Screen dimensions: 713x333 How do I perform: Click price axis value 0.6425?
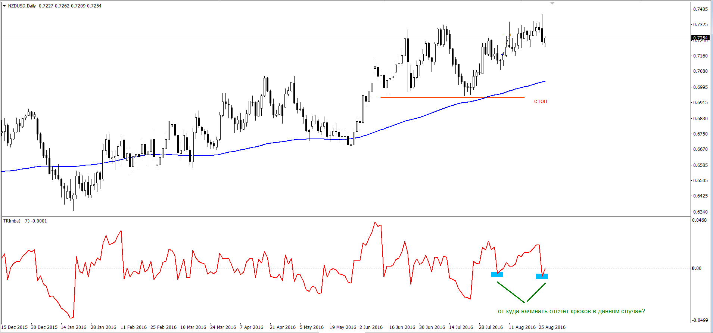click(x=700, y=196)
